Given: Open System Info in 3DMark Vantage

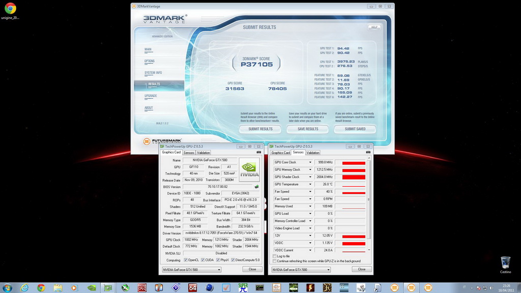Looking at the screenshot, I should click(153, 73).
